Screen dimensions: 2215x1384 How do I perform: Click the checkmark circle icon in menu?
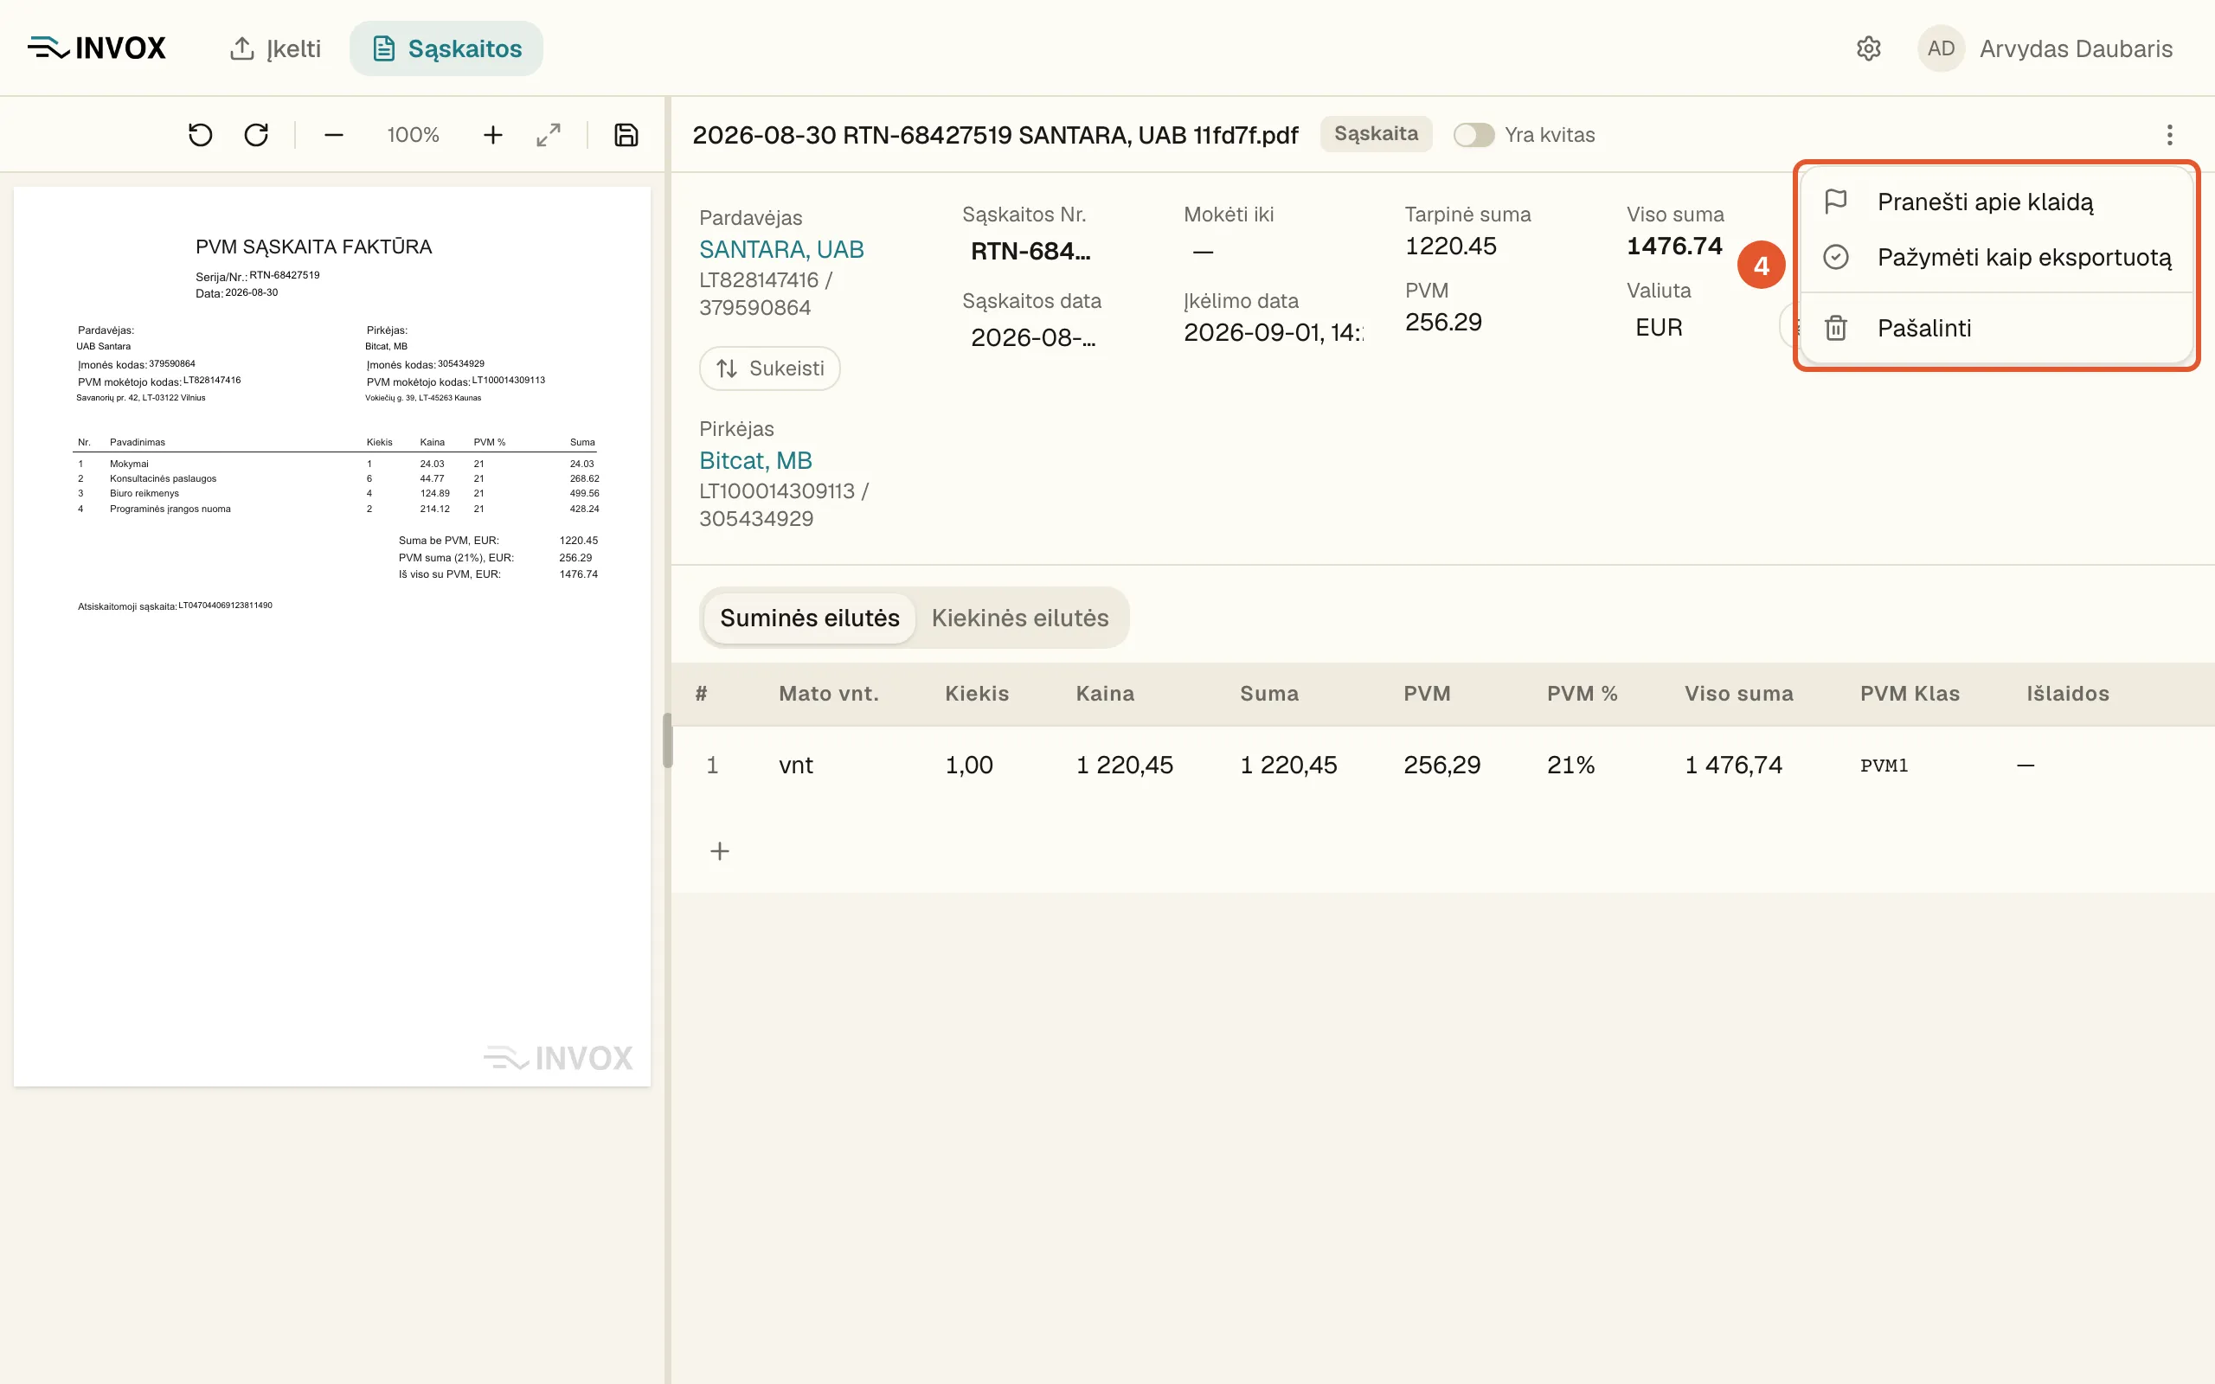[1835, 257]
